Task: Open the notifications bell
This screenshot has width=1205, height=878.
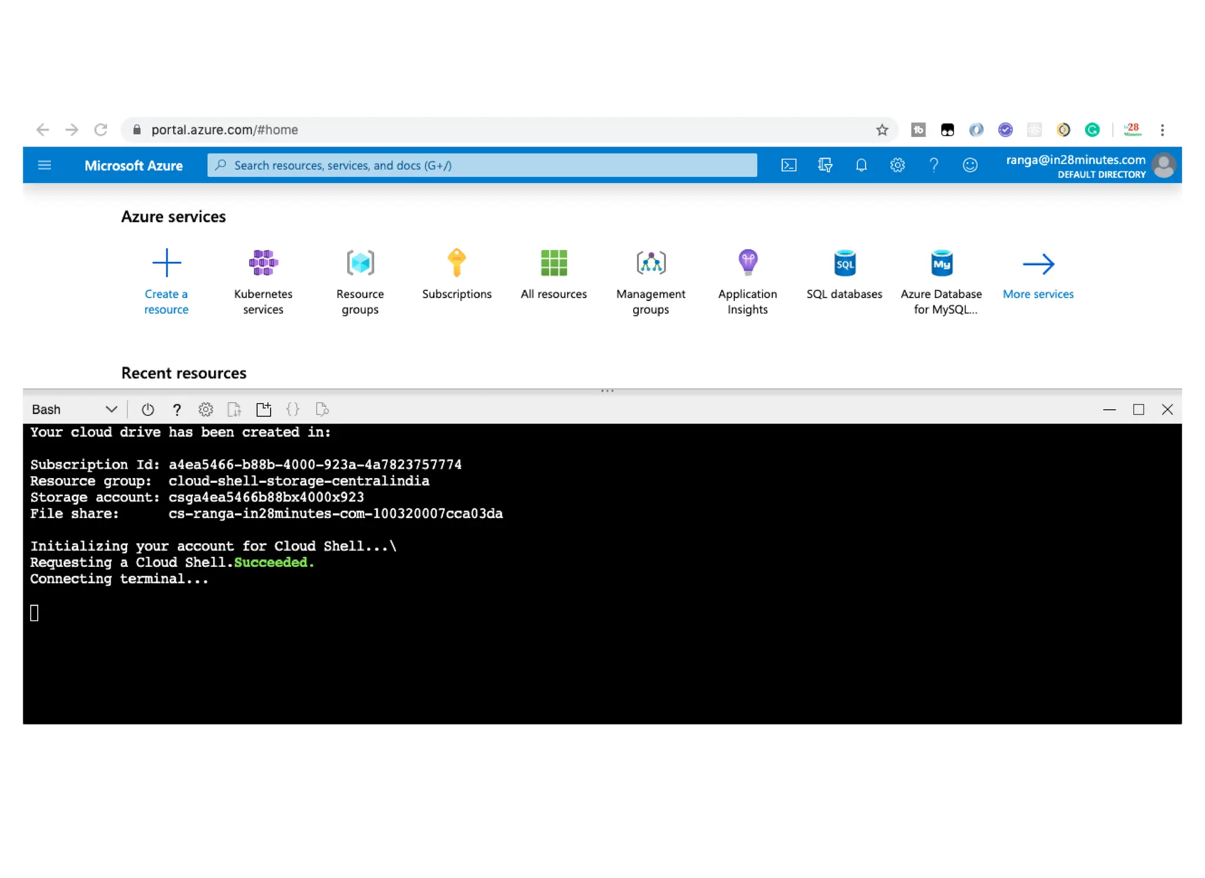Action: [x=861, y=165]
